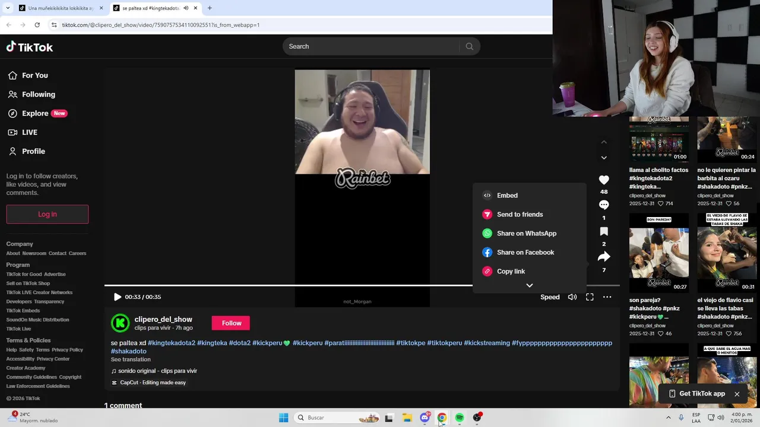Open the Newsroom footer link
760x427 pixels.
point(34,253)
